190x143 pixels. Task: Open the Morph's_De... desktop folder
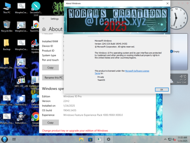click(x=6, y=63)
